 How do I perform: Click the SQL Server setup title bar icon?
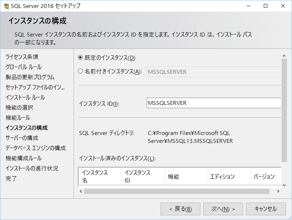point(6,6)
